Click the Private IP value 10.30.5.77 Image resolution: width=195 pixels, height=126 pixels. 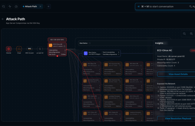point(171,59)
